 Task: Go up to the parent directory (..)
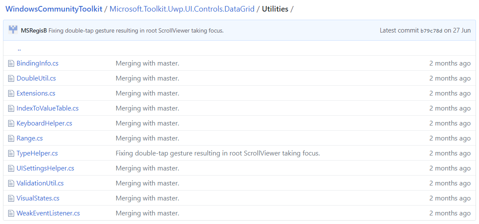(19, 48)
